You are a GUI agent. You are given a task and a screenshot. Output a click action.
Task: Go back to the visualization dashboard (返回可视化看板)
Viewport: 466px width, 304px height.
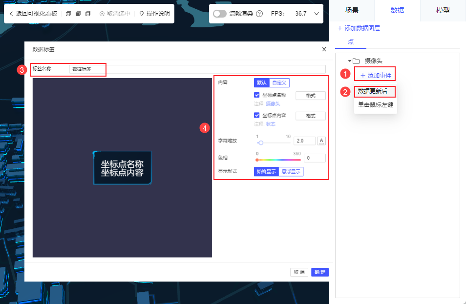pos(33,14)
